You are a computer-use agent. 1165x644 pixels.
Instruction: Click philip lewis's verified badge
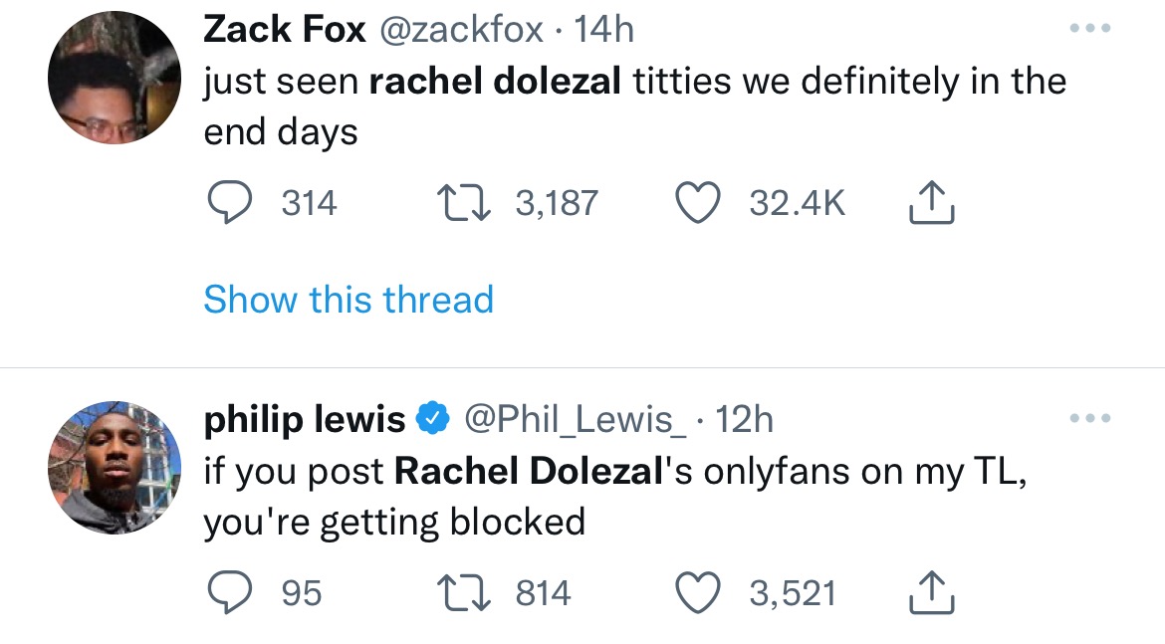tap(430, 420)
